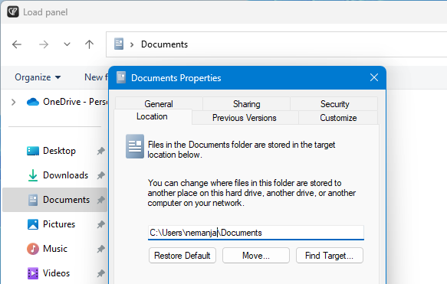Click the Music note icon
The image size is (447, 284).
(x=33, y=249)
